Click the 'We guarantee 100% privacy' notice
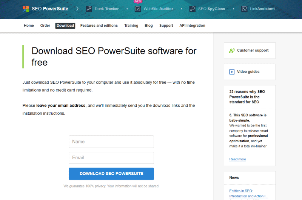302x200 pixels. pyautogui.click(x=111, y=186)
